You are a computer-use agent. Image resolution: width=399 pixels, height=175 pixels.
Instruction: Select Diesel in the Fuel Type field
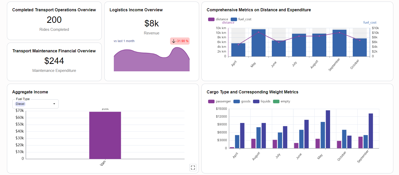pos(20,104)
